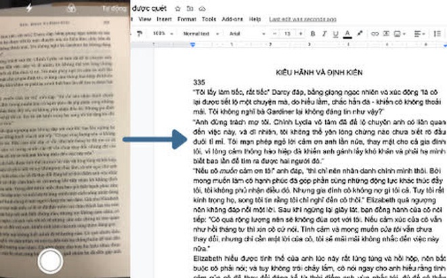
Task: Expand the Normal text style dropdown
Action: pos(201,34)
